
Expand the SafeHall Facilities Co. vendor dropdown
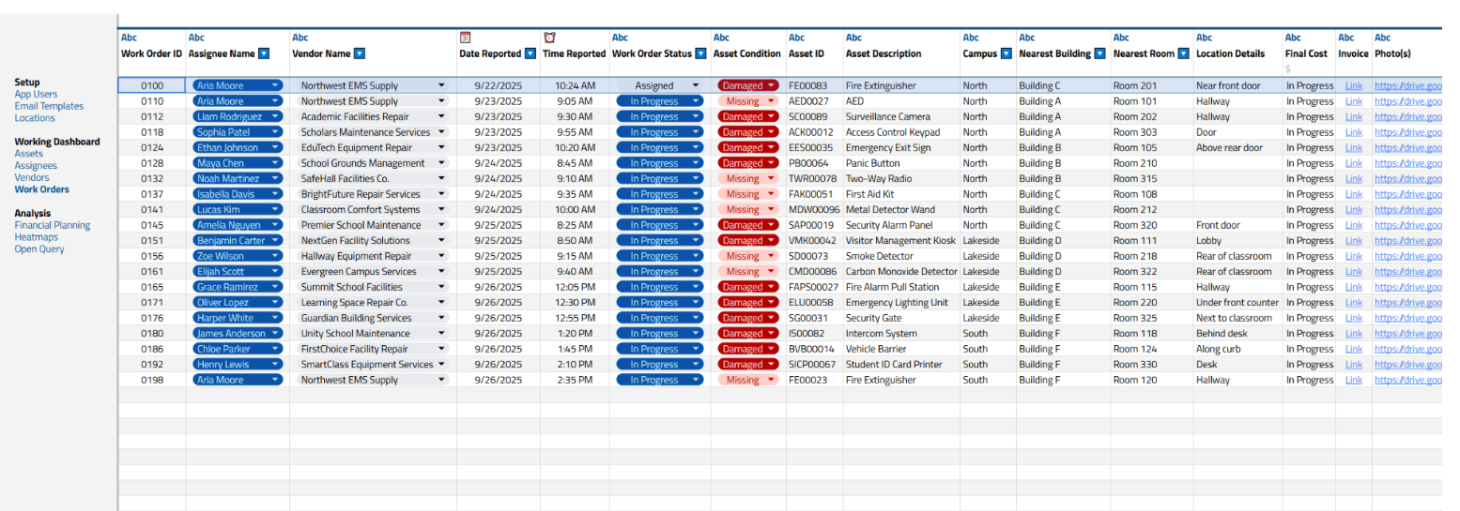441,179
